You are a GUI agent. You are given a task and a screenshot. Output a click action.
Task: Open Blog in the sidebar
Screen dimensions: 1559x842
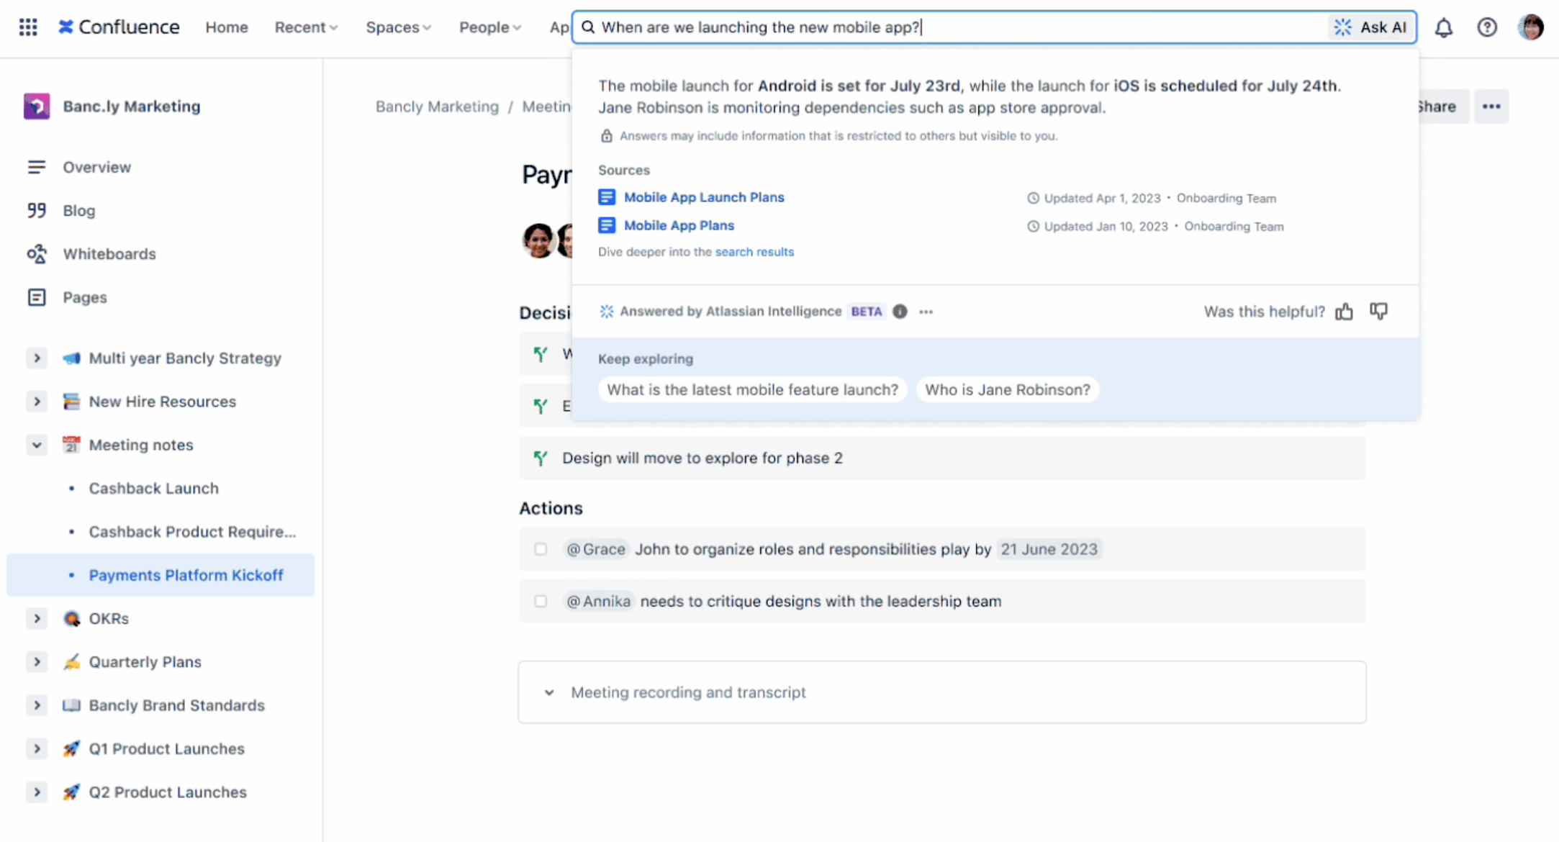(x=79, y=210)
